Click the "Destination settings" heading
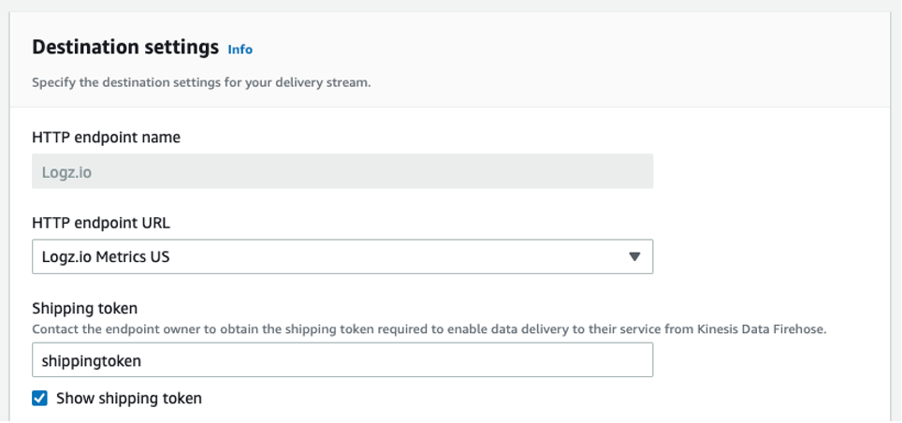 (x=125, y=47)
